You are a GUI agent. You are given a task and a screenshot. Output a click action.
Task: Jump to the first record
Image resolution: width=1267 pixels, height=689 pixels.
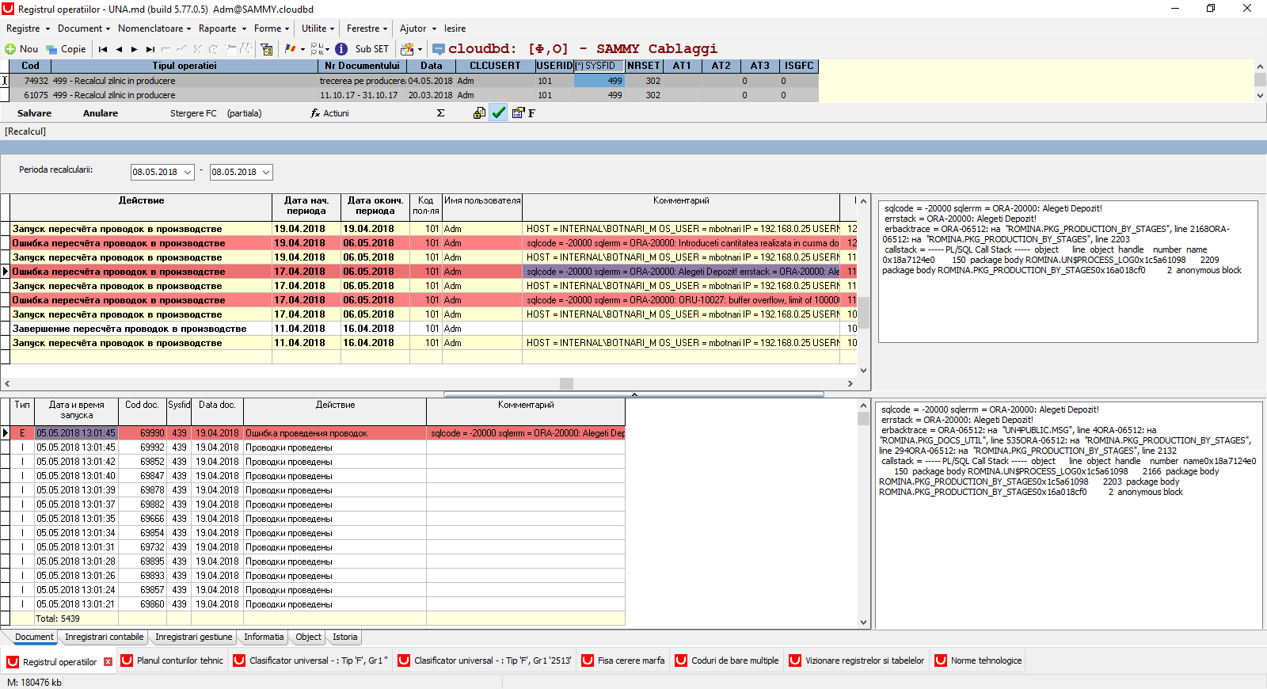coord(103,49)
